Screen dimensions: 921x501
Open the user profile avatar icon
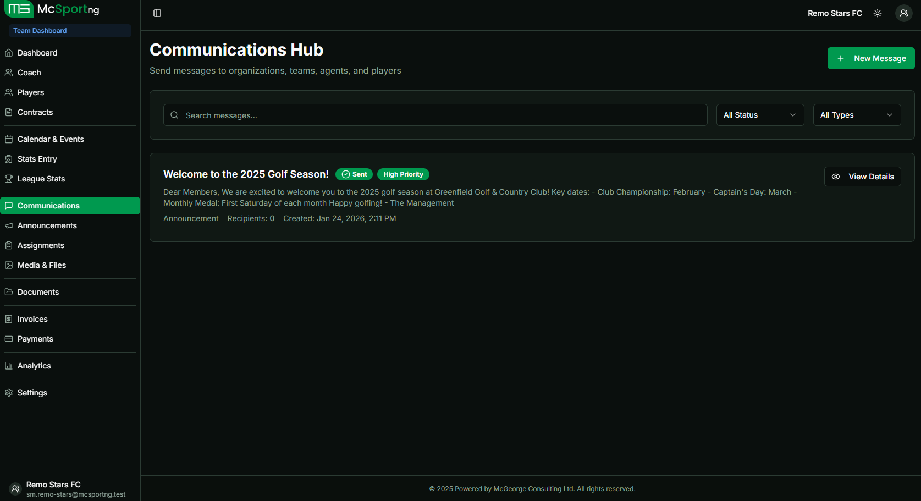coord(903,13)
